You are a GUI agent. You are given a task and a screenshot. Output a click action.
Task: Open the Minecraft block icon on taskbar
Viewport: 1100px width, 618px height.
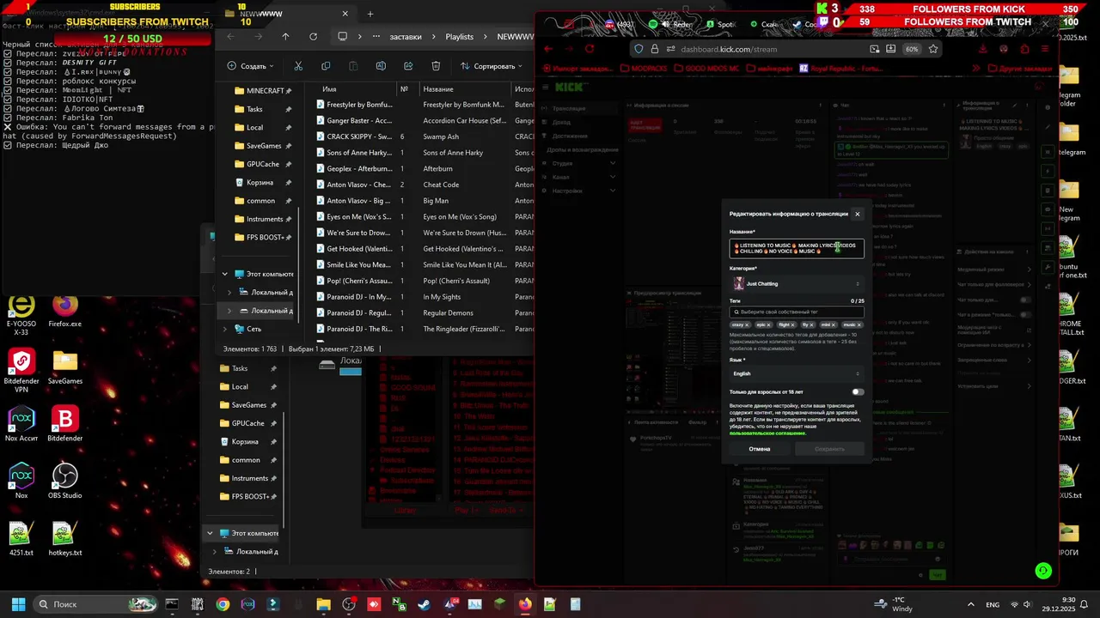point(499,604)
